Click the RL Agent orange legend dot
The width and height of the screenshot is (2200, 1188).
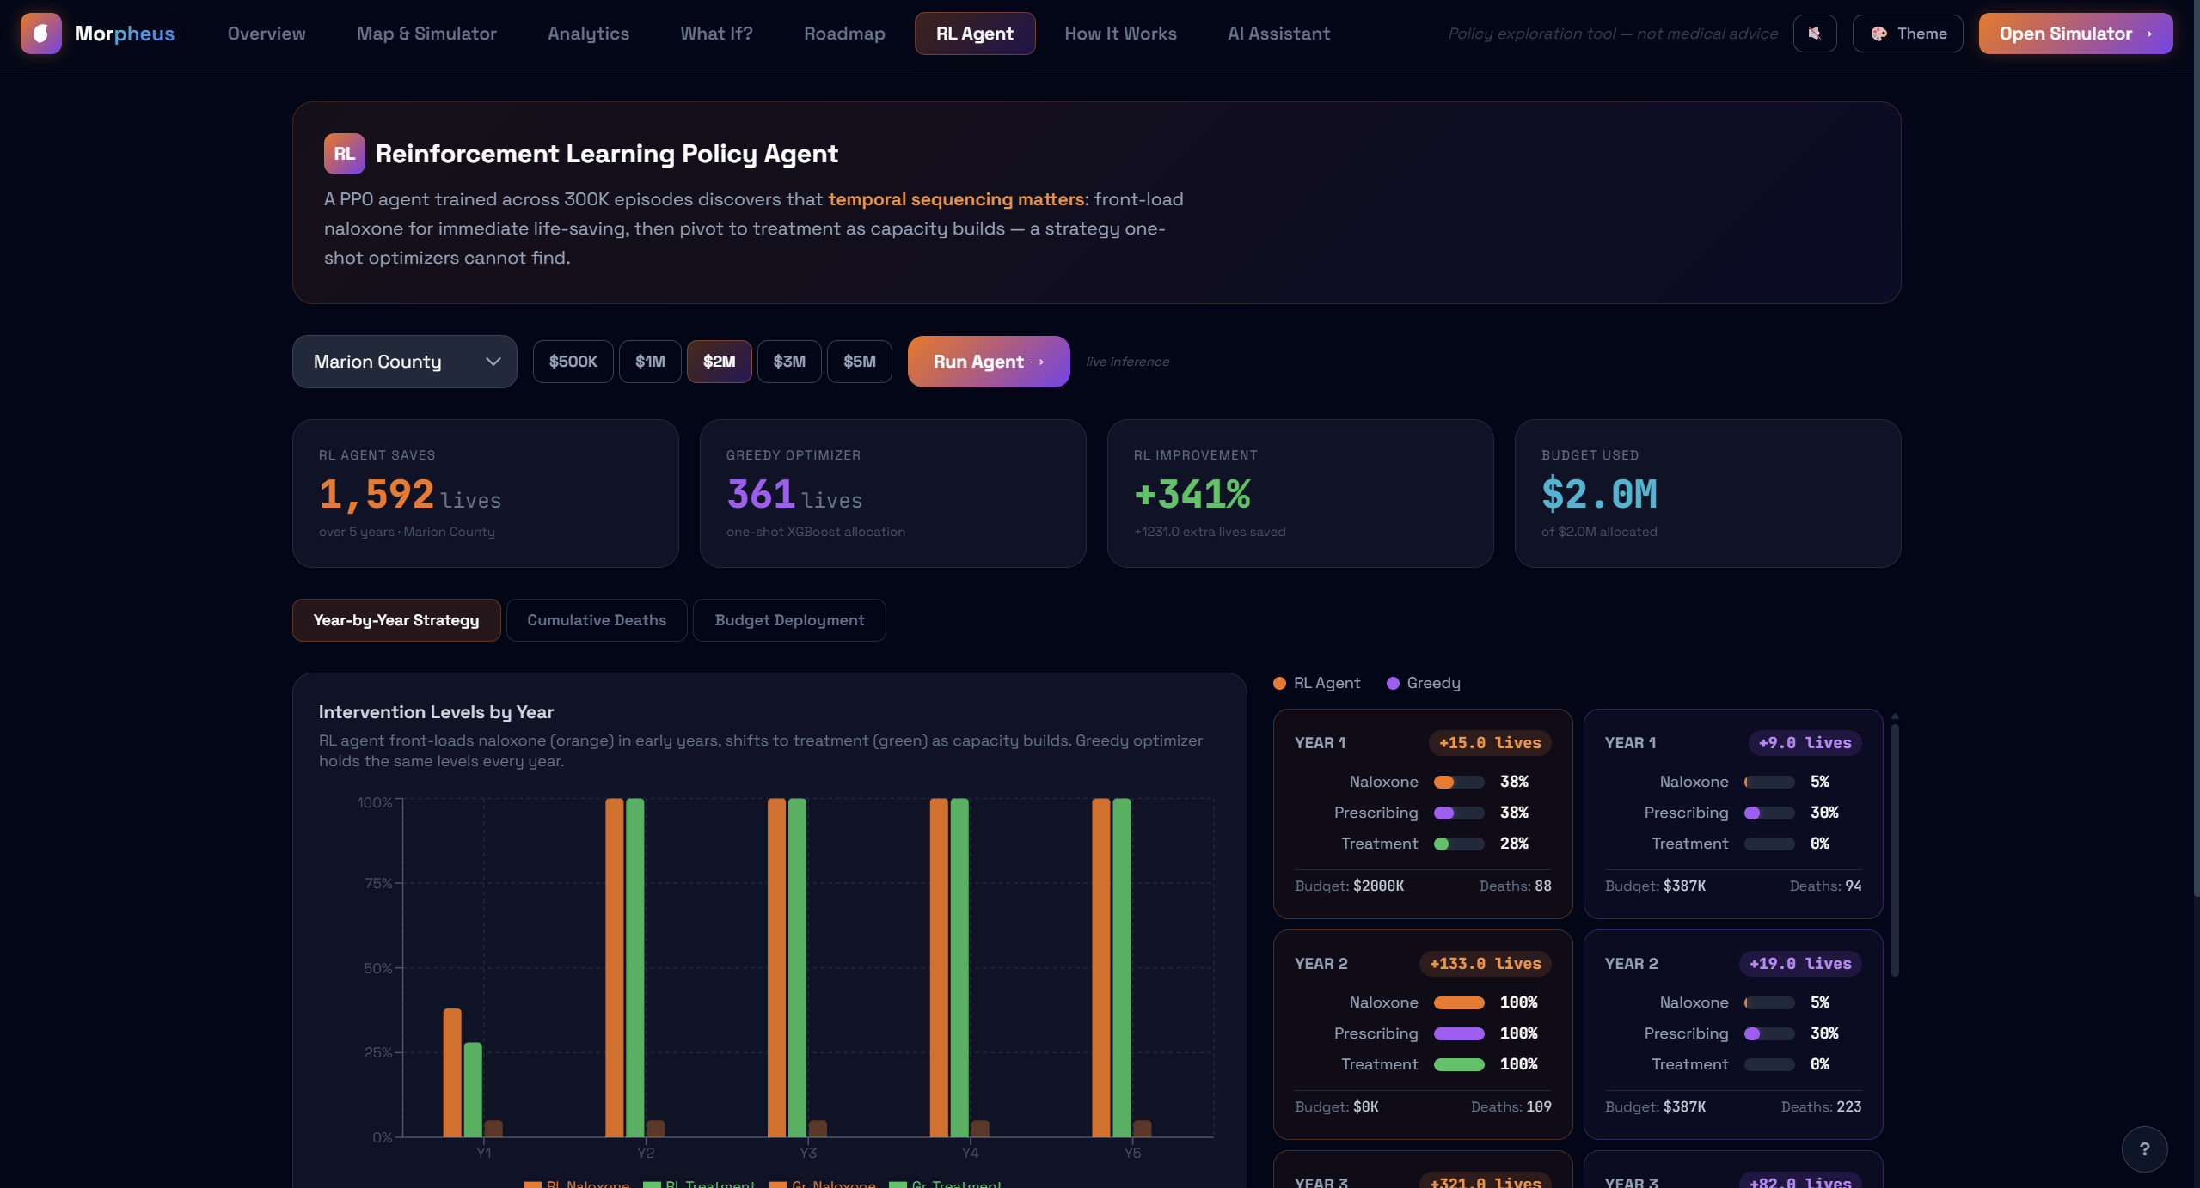1279,683
